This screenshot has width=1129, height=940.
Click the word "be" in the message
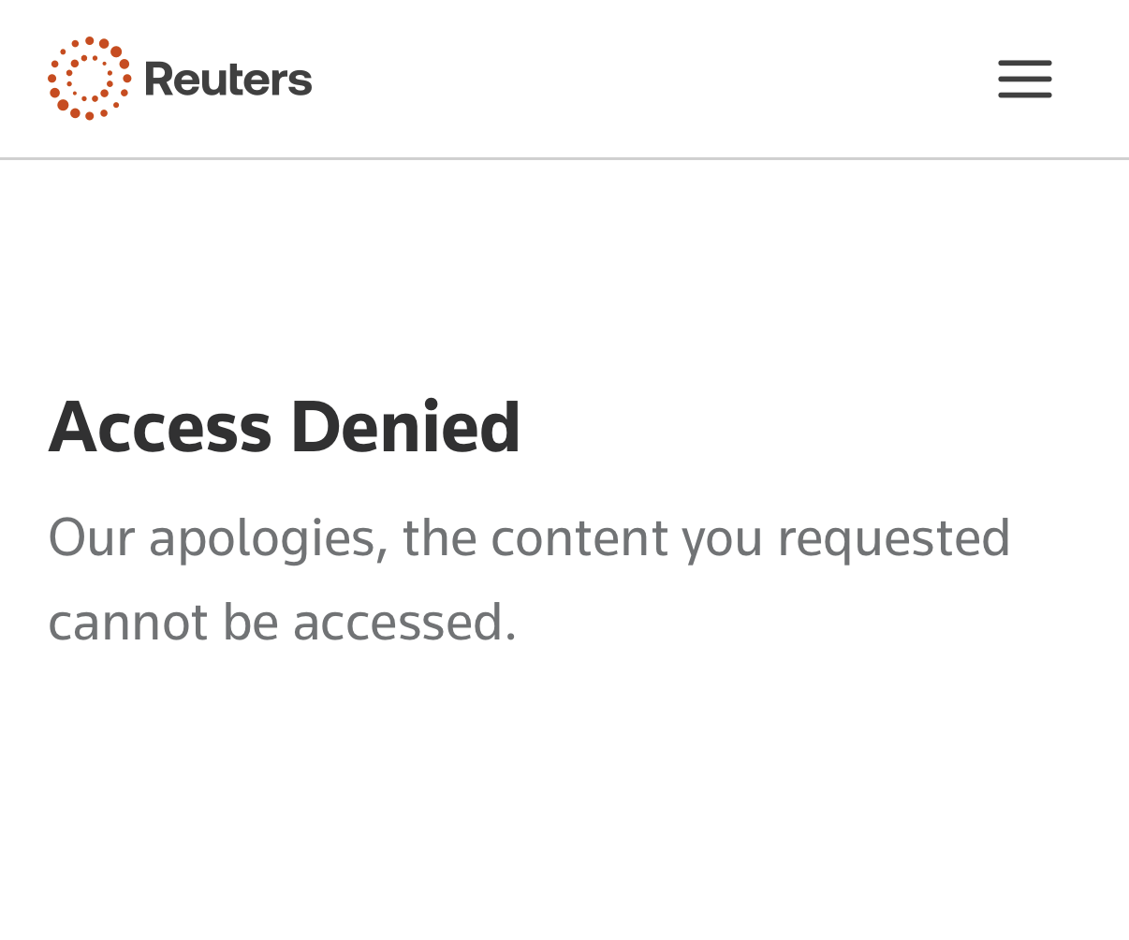pyautogui.click(x=250, y=623)
